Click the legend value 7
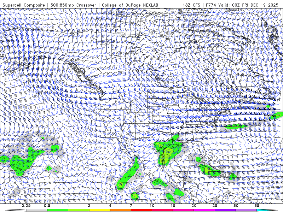Image resolution: width=283 pixels, height=212 pixels. (131, 206)
